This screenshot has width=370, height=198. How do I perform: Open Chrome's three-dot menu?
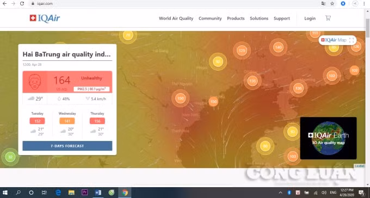coord(364,4)
